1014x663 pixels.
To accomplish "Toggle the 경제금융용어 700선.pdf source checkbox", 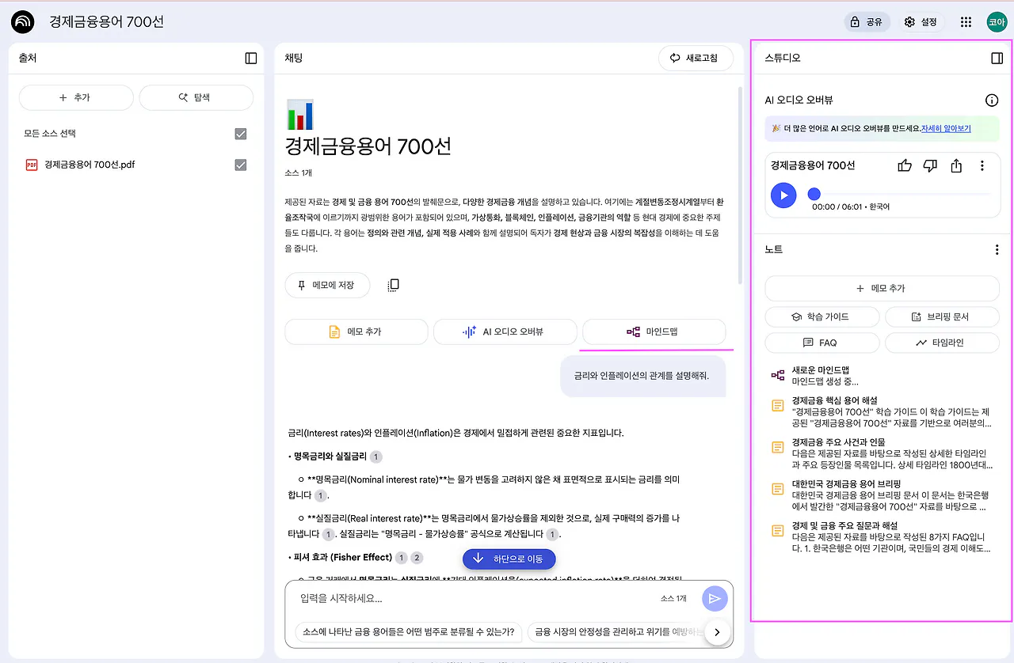I will point(240,165).
